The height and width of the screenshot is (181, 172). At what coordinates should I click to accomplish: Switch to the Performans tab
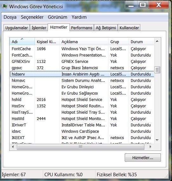coord(82,28)
